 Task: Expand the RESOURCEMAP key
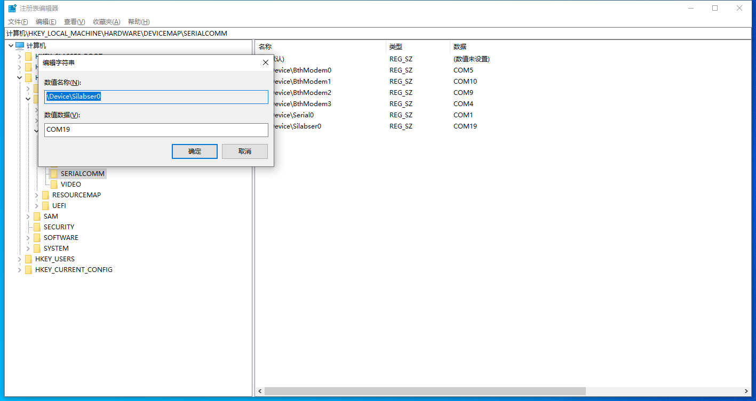37,195
